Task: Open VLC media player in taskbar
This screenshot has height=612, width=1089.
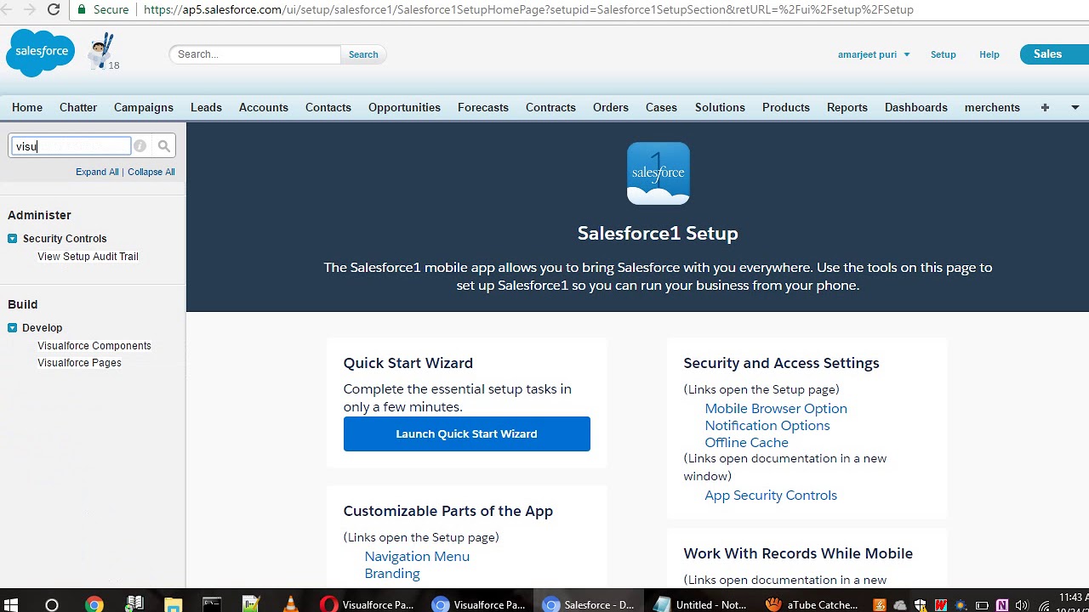Action: (290, 604)
